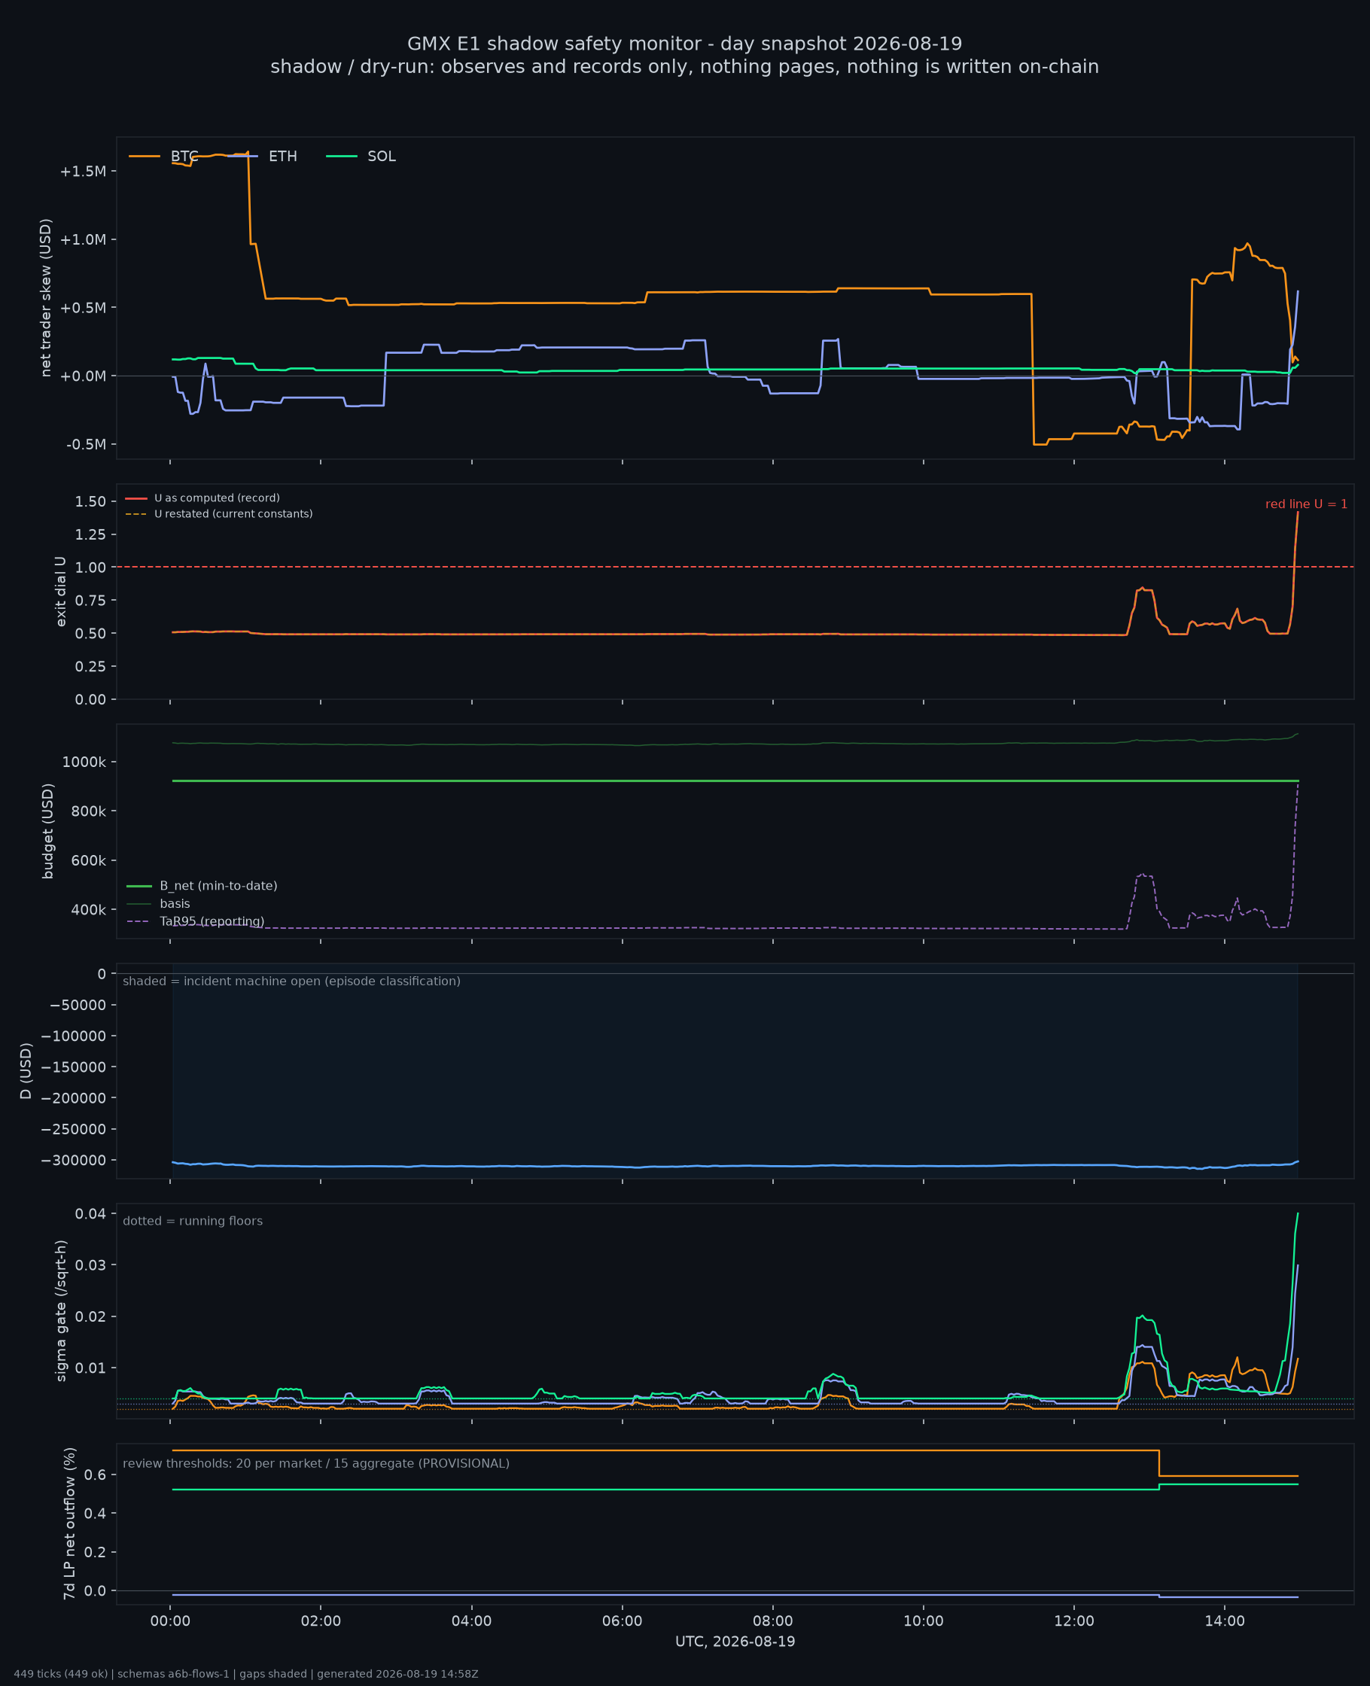Viewport: 1370px width, 1686px height.
Task: Select the '1.50' exit dial tick
Action: click(x=90, y=502)
